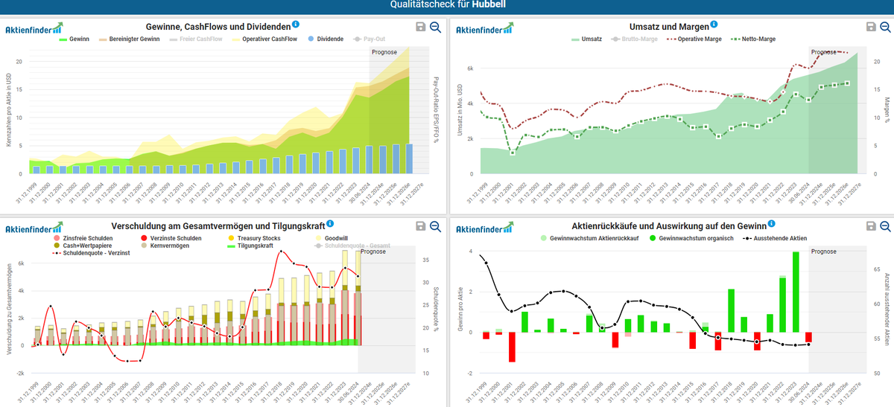Zoom out the Aktienrückkäufe chart
Image resolution: width=894 pixels, height=407 pixels.
pos(886,226)
